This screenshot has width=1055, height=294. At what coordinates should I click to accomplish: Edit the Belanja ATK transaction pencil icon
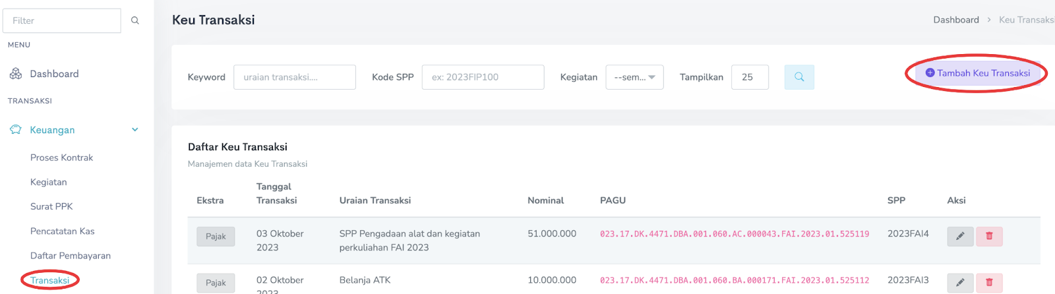coord(960,283)
